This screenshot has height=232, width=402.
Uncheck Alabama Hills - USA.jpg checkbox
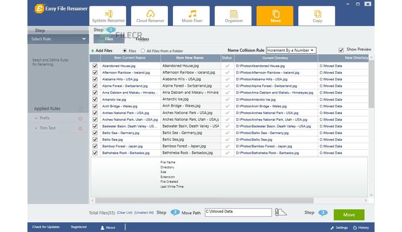click(x=95, y=79)
